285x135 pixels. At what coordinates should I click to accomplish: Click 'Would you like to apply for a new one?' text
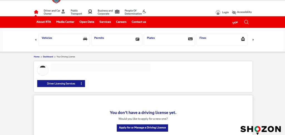[x=143, y=119]
